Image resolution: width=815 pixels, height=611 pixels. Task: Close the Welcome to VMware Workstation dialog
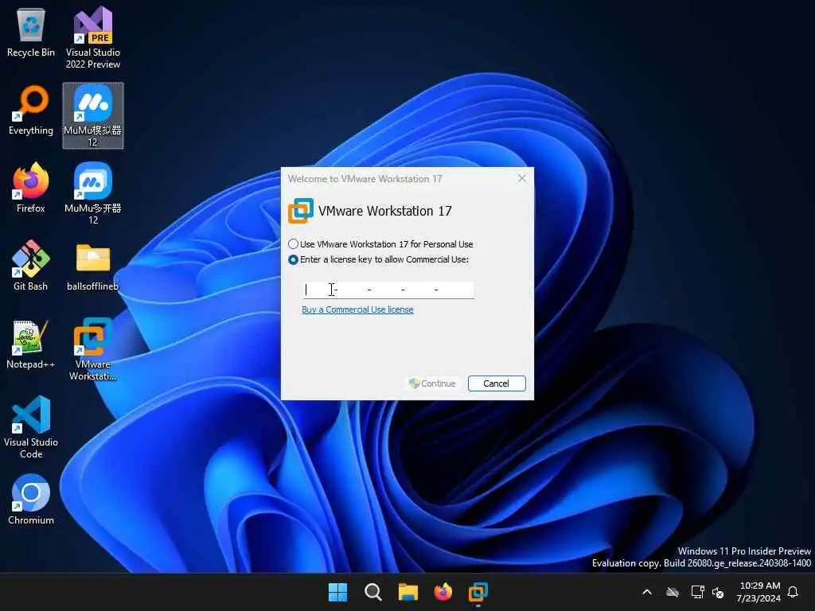click(x=522, y=179)
